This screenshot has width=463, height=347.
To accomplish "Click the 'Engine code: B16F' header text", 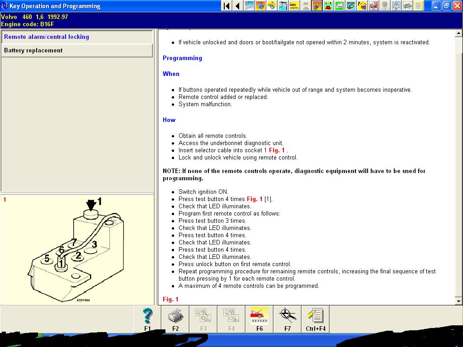I will [28, 24].
